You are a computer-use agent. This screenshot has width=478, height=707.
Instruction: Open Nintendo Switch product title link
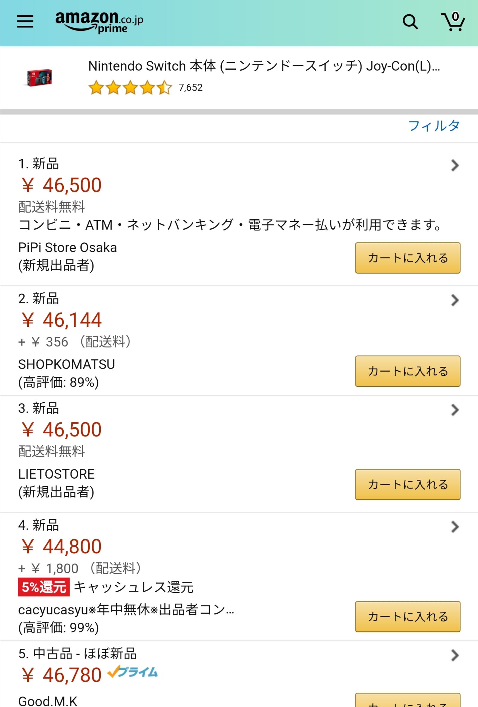point(264,66)
